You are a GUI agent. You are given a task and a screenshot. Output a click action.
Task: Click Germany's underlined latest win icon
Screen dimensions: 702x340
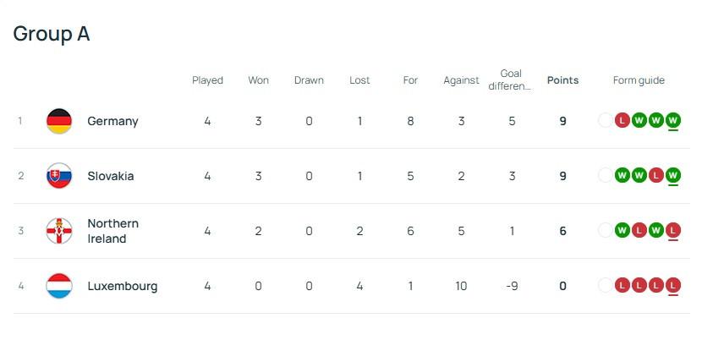[x=673, y=120]
